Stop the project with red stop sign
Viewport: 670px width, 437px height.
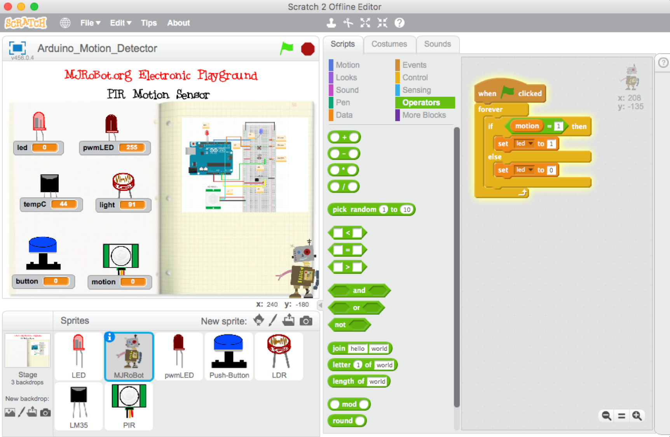coord(307,49)
